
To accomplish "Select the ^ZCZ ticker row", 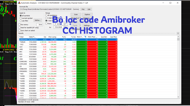I will point(68,44).
